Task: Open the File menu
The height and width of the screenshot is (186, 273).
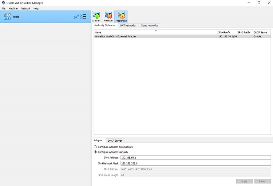Action: [4, 8]
